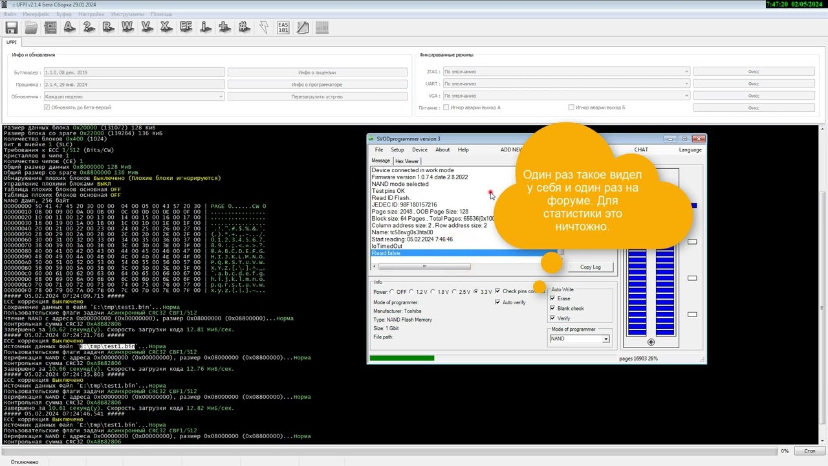Viewport: 828px width, 466px height.
Task: Expand the JTAG mode dropdown
Action: pos(566,72)
